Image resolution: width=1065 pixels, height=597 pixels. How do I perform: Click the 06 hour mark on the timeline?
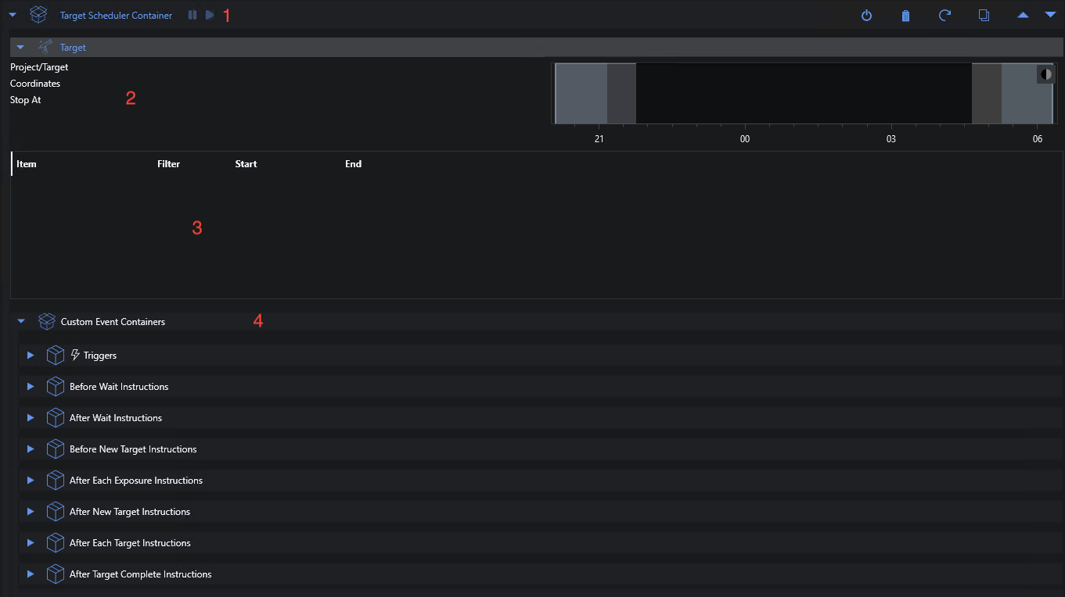pyautogui.click(x=1038, y=139)
